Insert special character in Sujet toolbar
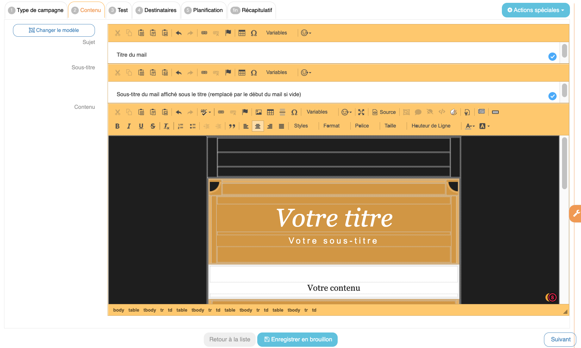The width and height of the screenshot is (581, 348). (x=254, y=33)
